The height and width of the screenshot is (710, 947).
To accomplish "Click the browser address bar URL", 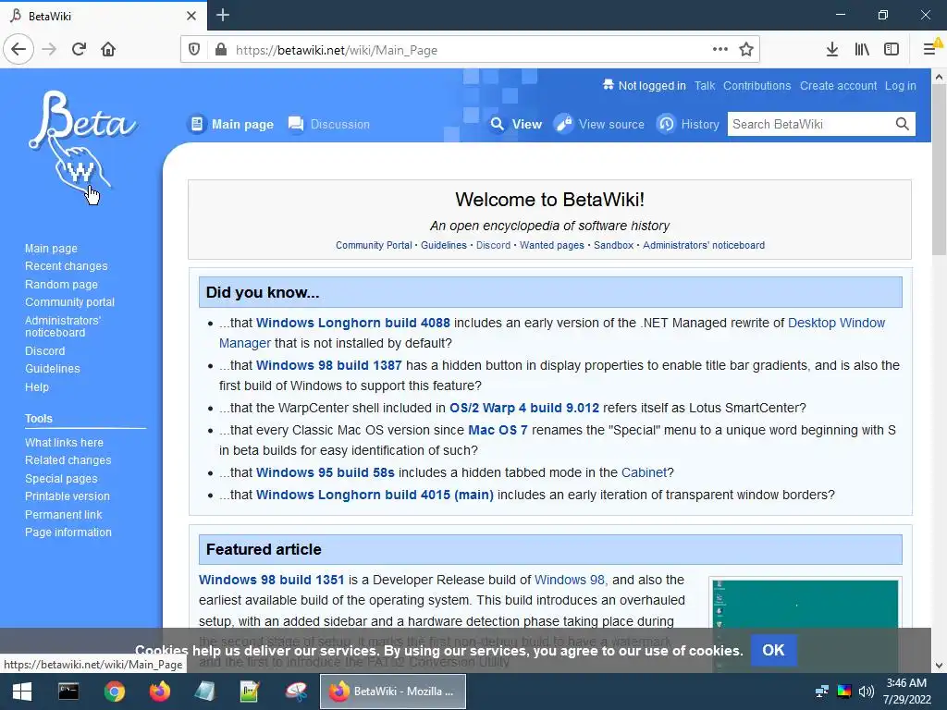I will tap(337, 50).
